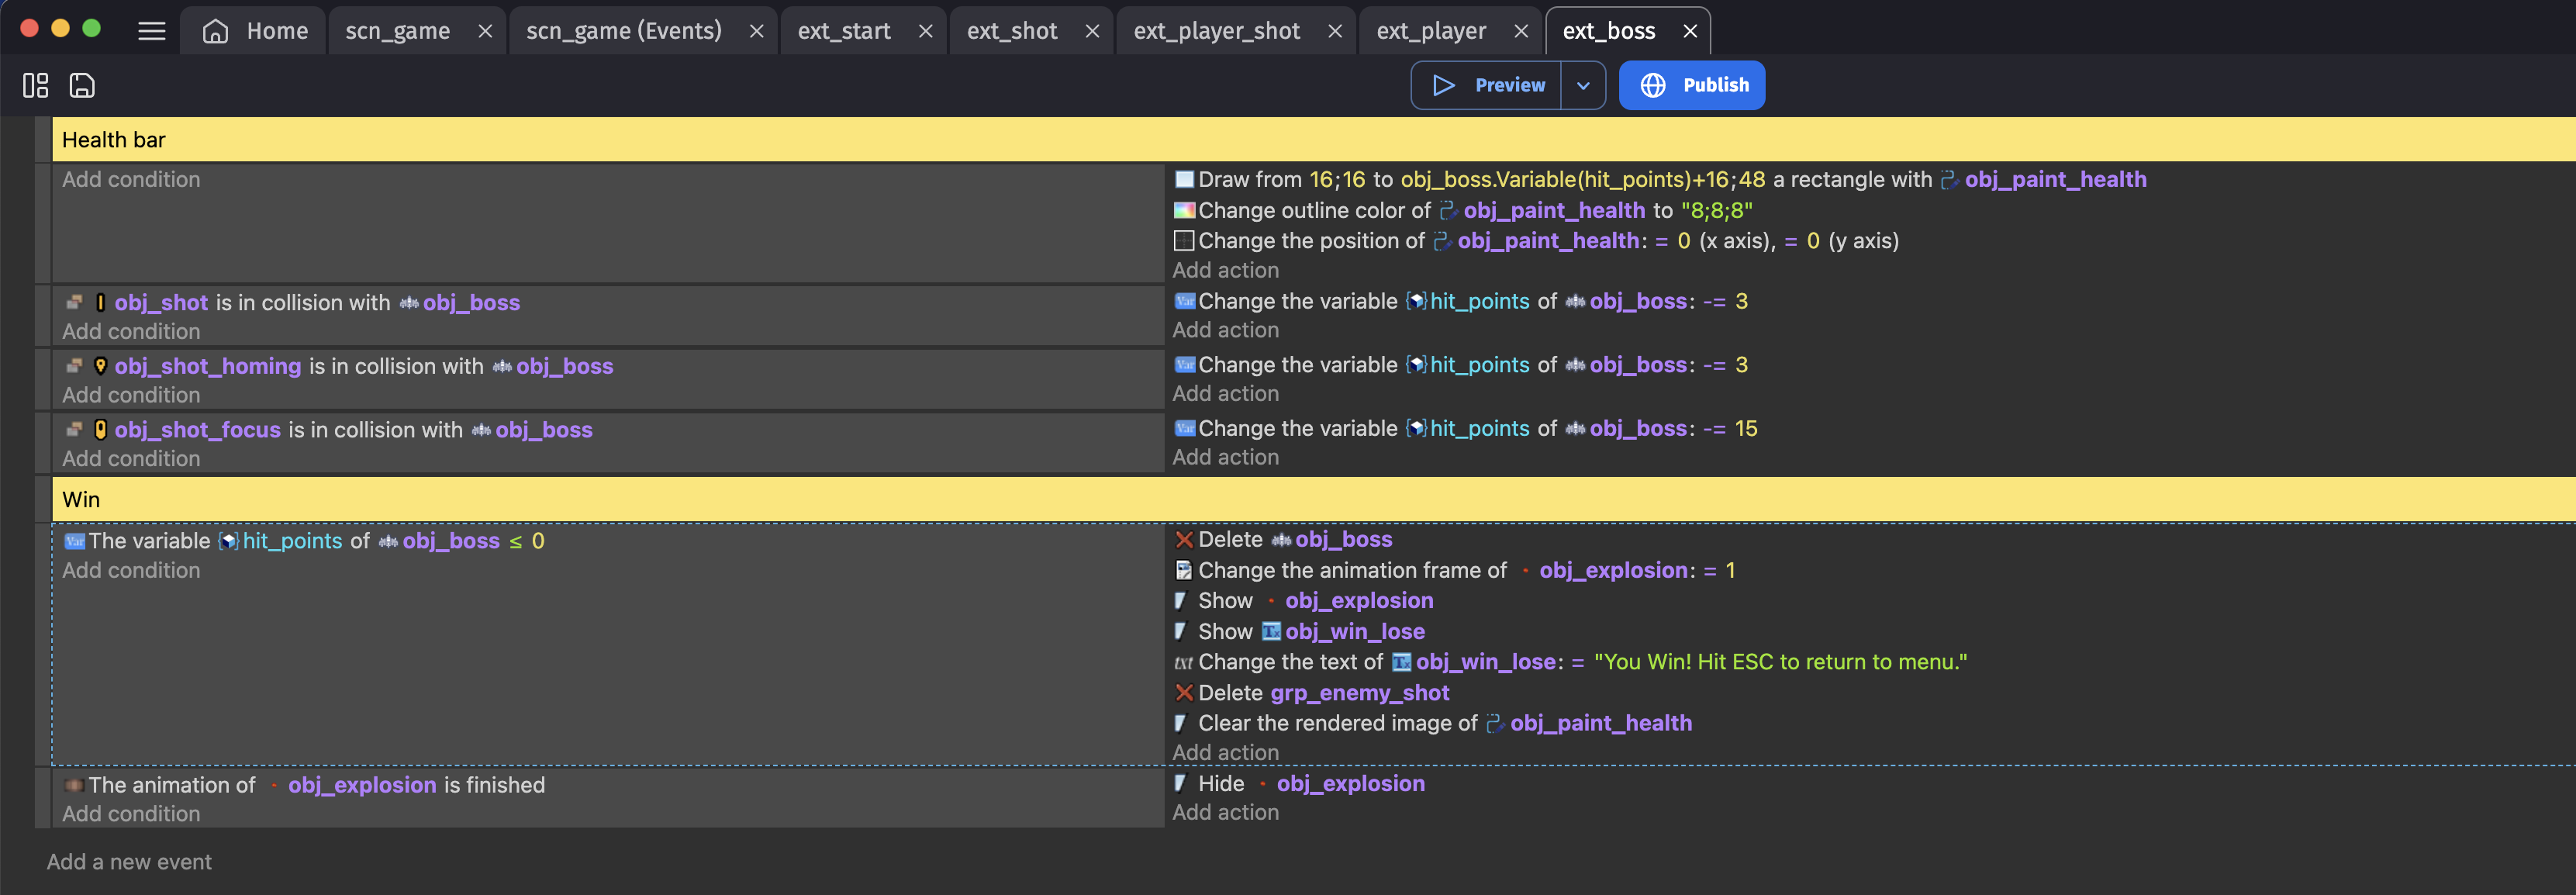Viewport: 2576px width, 895px height.
Task: Click the macOS green fullscreen window button
Action: [91, 28]
